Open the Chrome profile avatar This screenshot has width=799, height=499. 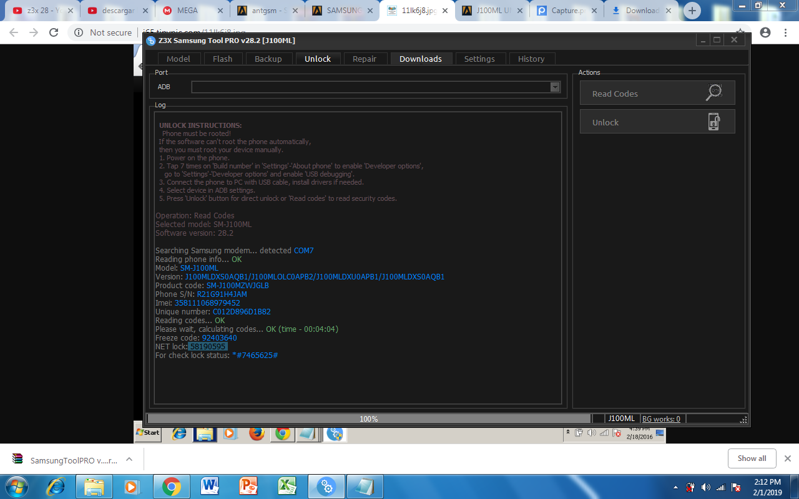pos(765,32)
